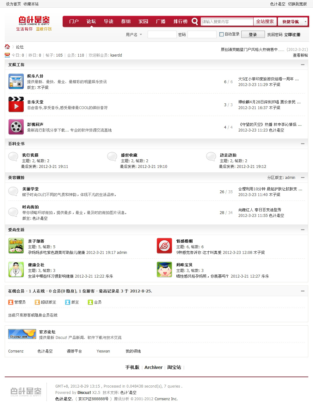This screenshot has height=405, width=313.
Task: Open the 漫游平台 friend link
Action: [x=74, y=351]
